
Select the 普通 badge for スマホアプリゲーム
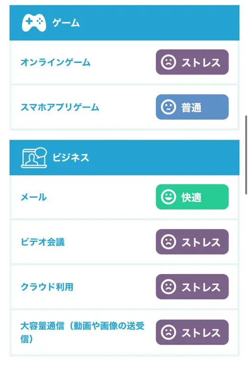click(192, 107)
